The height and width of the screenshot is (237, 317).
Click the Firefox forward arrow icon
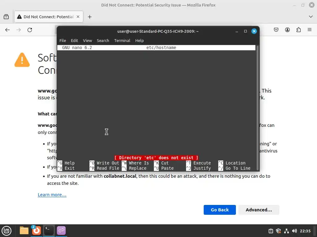pos(19,30)
